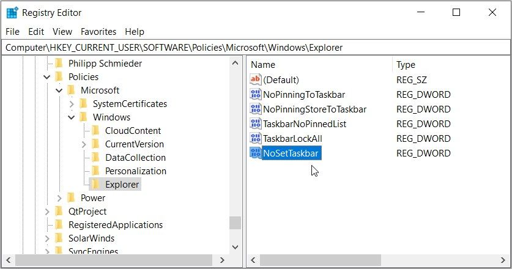Select the NoPinningStoreToTaskbar value

click(315, 109)
